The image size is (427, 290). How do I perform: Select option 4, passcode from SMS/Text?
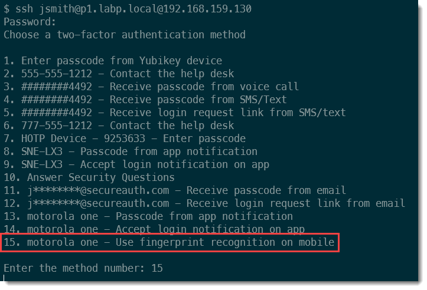click(x=145, y=100)
